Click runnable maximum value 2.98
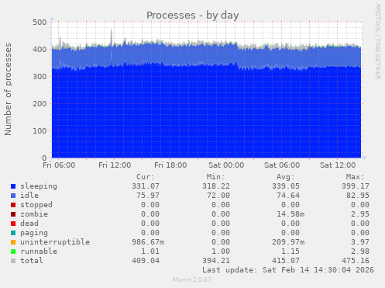Screen dimensions: 385x288 360,252
